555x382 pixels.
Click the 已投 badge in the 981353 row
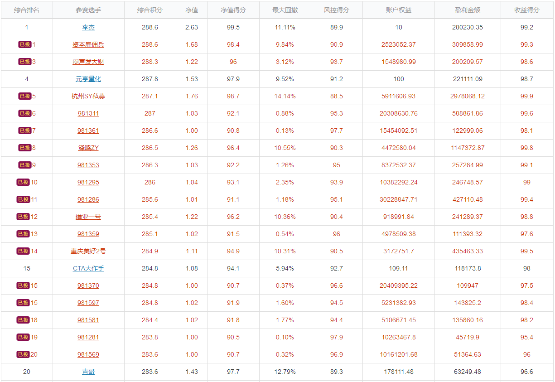click(x=25, y=165)
